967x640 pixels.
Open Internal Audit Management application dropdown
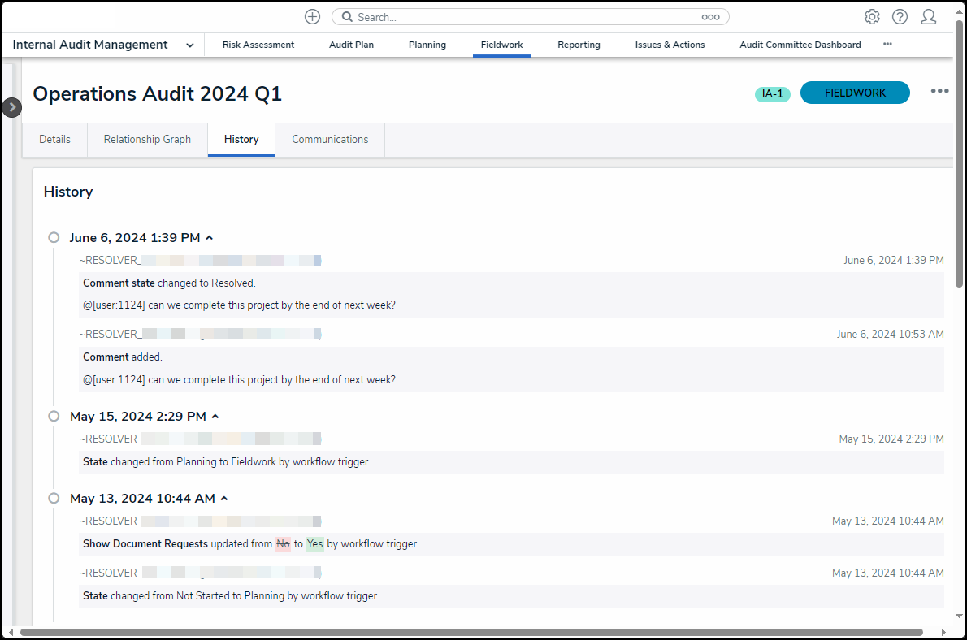(x=189, y=45)
